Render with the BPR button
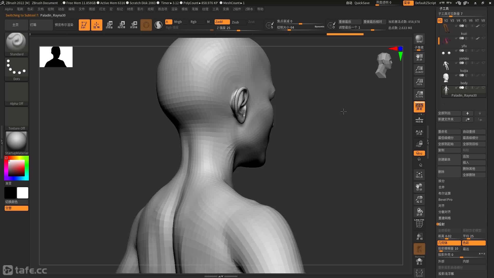This screenshot has height=278, width=494. 419,39
